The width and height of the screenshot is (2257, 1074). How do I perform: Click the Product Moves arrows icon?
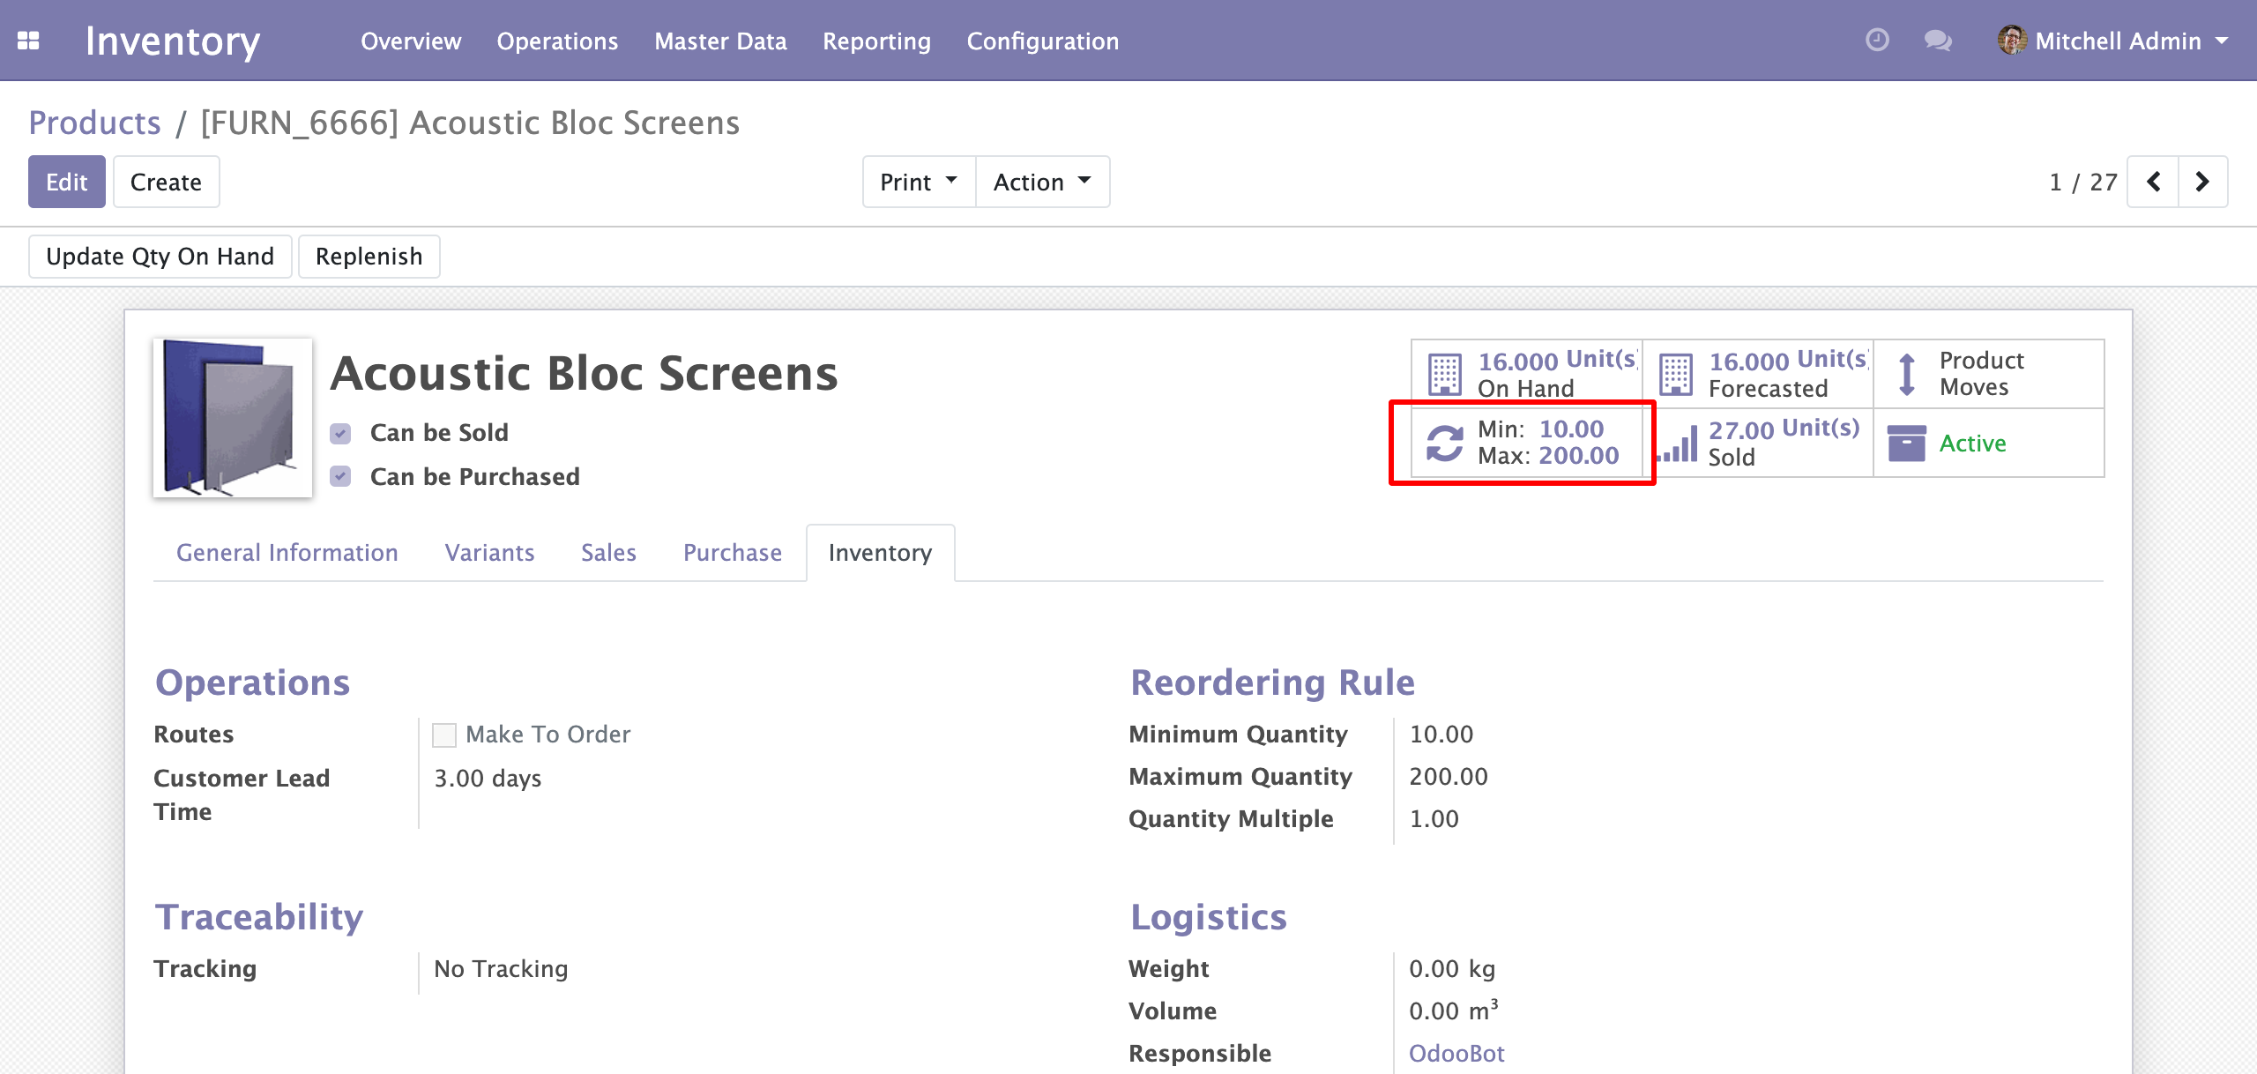pos(1906,374)
